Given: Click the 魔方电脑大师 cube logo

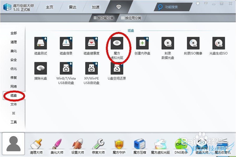Looking at the screenshot, I should (7, 7).
